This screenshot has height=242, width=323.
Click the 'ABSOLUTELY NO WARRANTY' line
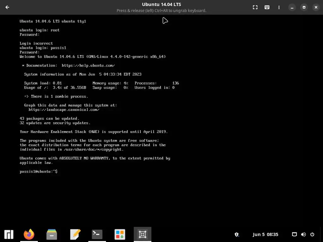coord(95,158)
